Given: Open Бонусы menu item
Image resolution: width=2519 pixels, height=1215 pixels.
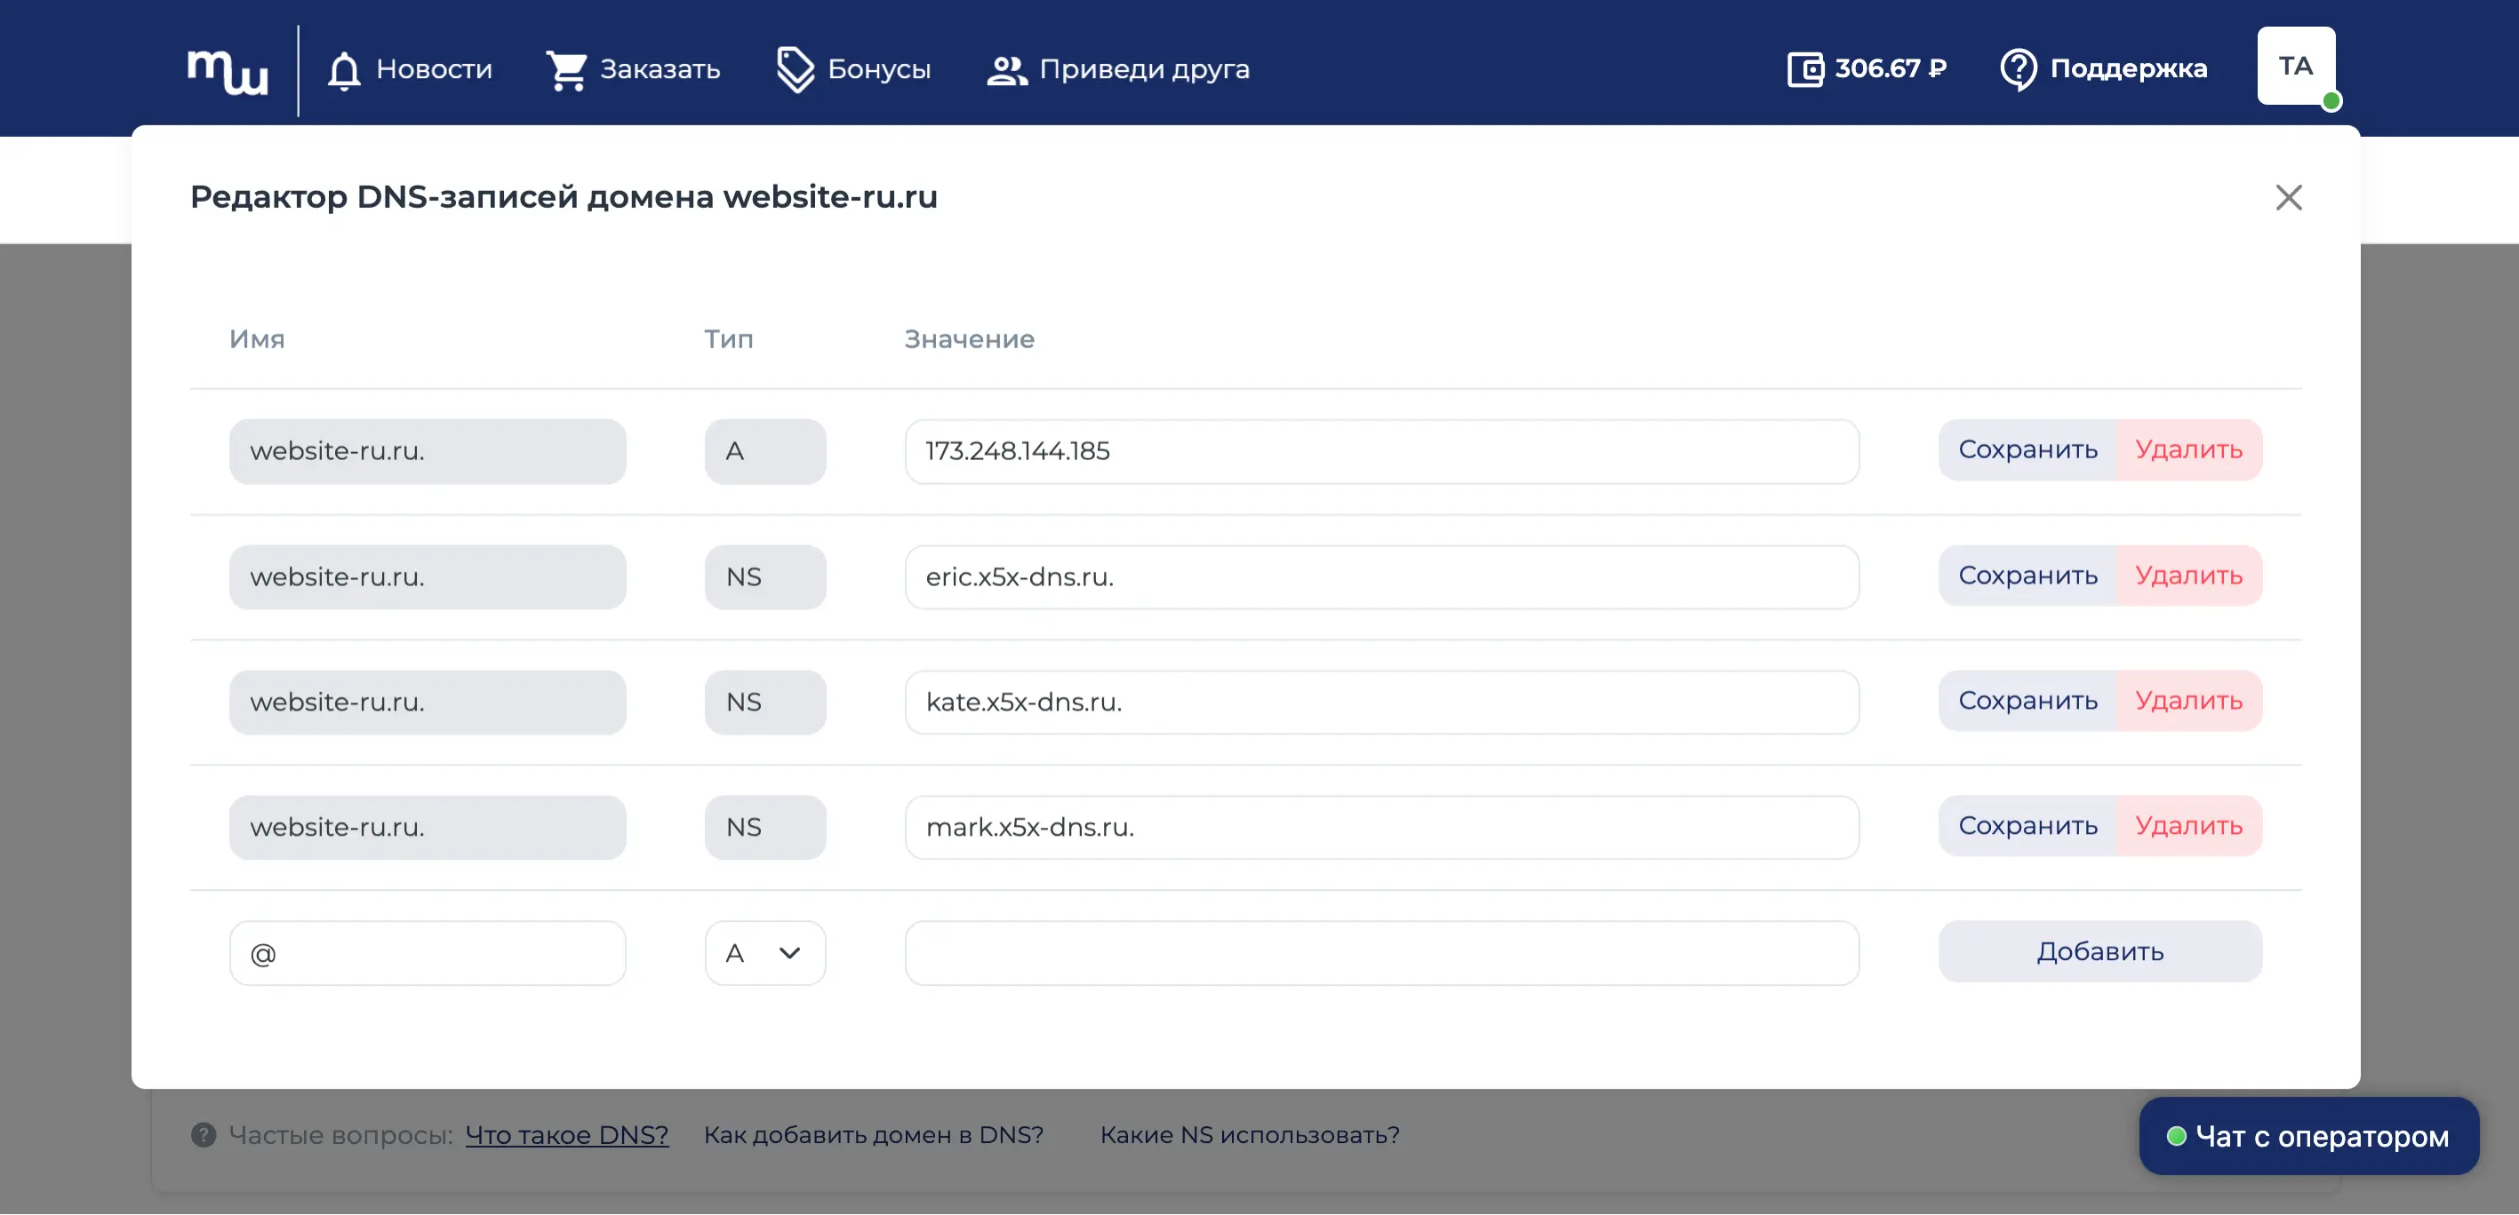Looking at the screenshot, I should (x=879, y=69).
